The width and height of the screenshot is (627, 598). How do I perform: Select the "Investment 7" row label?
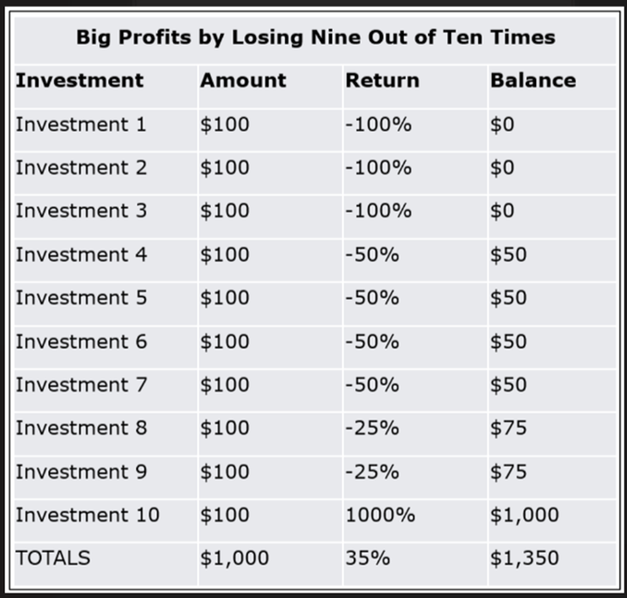tap(81, 385)
